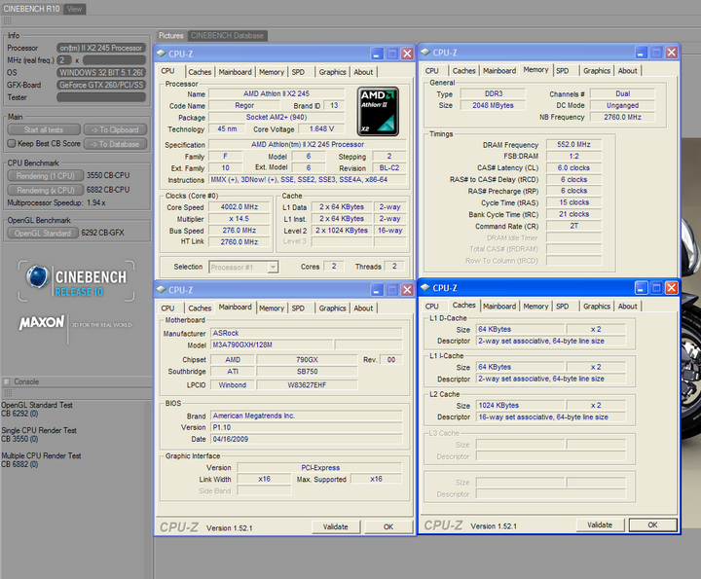Close the CPU-Z Caches window
The width and height of the screenshot is (701, 579).
673,288
